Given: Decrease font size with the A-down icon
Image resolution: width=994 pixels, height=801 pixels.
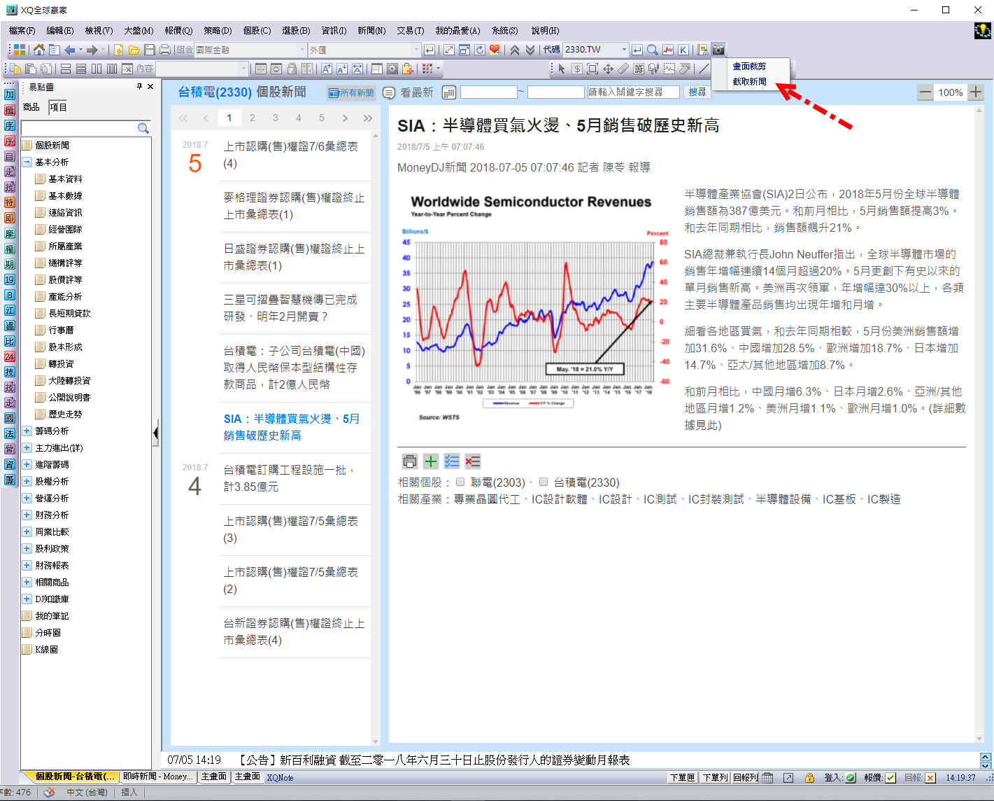Looking at the screenshot, I should 342,69.
